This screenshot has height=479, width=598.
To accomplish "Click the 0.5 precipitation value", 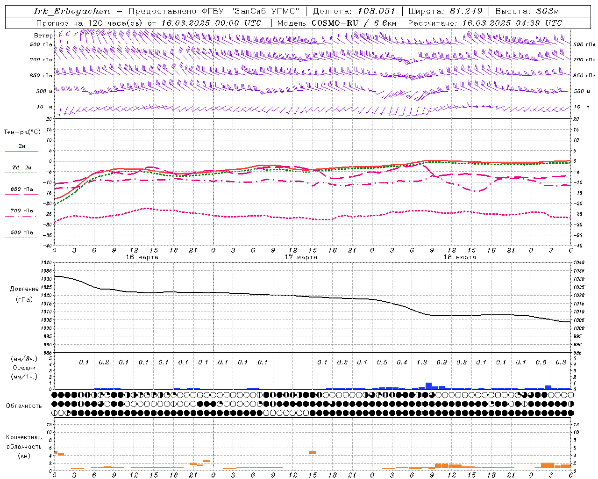I will pos(382,362).
